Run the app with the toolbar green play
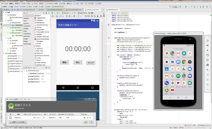Screen dimensions: 212x129 tap(180, 6)
